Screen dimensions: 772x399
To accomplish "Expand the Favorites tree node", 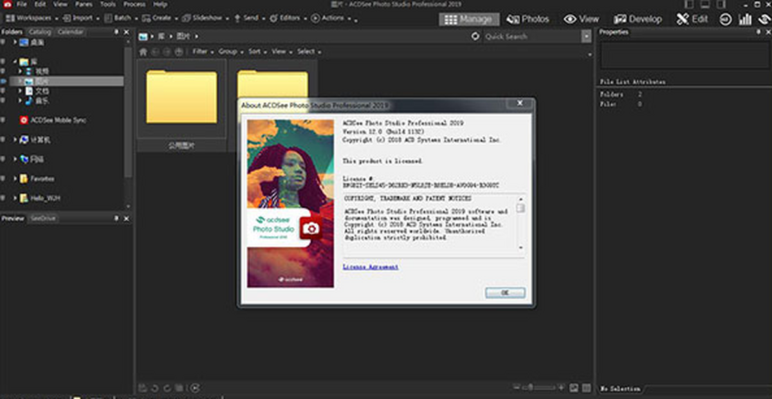I will click(x=15, y=178).
